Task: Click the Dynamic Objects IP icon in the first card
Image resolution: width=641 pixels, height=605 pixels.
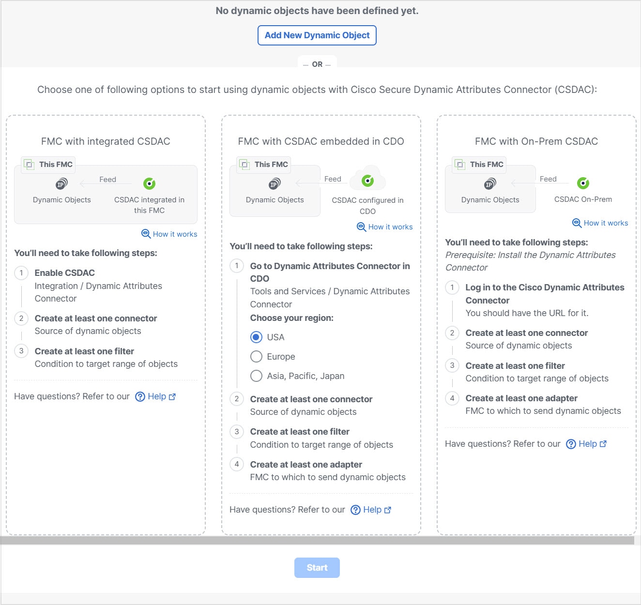Action: pos(60,183)
